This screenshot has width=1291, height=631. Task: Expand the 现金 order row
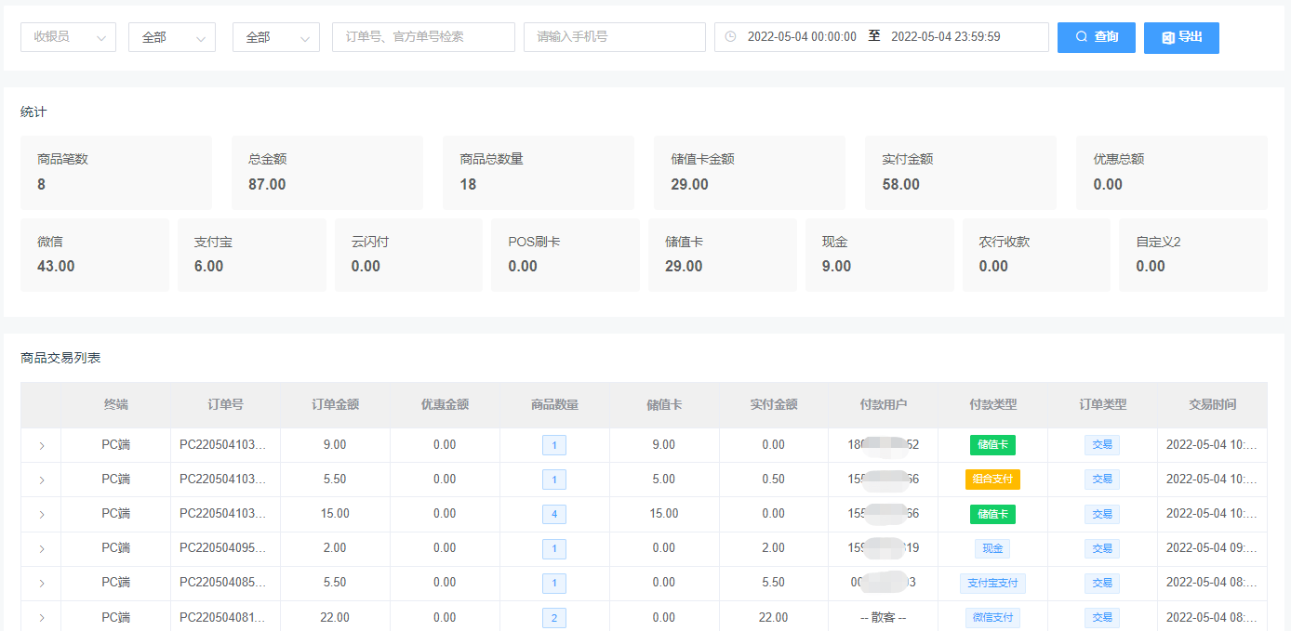pyautogui.click(x=41, y=548)
